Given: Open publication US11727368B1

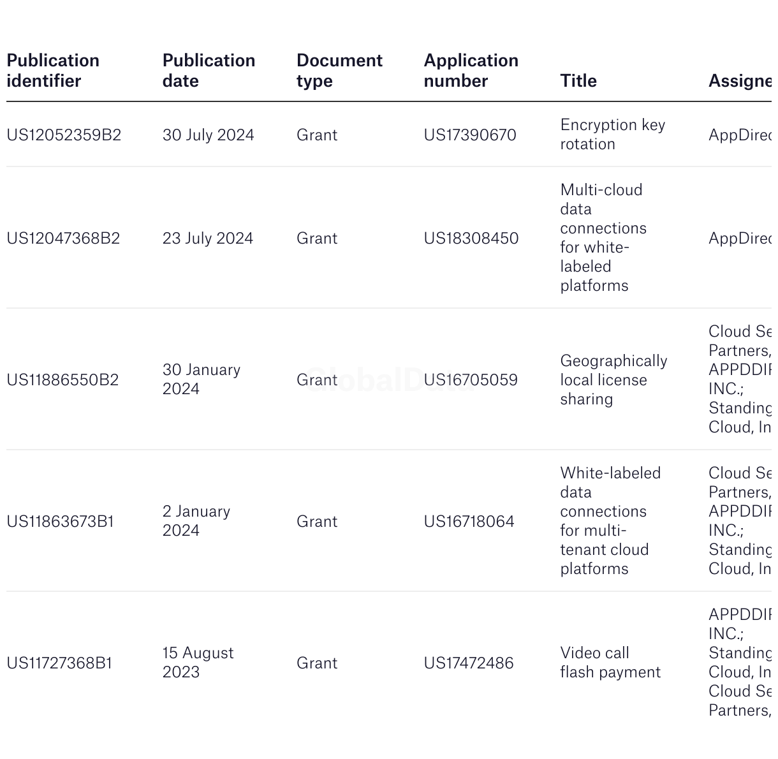Looking at the screenshot, I should coord(59,663).
